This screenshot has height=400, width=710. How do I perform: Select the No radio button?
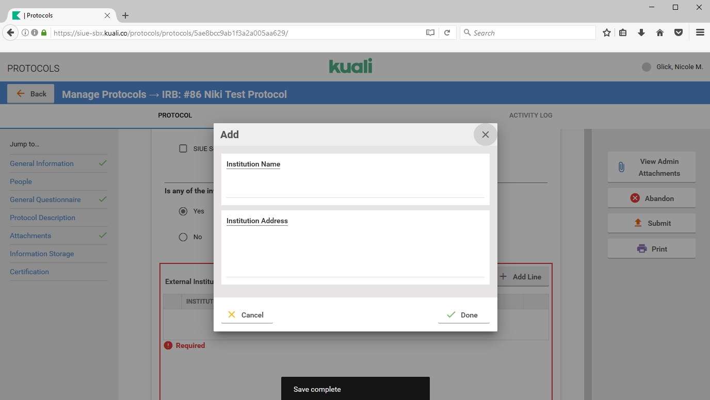183,237
